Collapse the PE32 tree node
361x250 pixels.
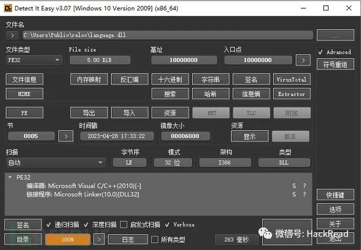point(10,177)
